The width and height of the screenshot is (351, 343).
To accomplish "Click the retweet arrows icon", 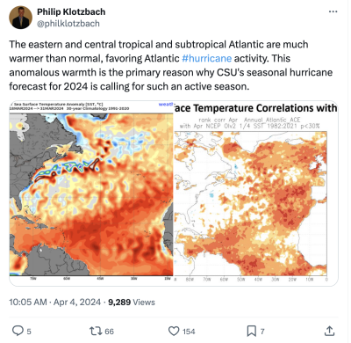I will tap(96, 331).
